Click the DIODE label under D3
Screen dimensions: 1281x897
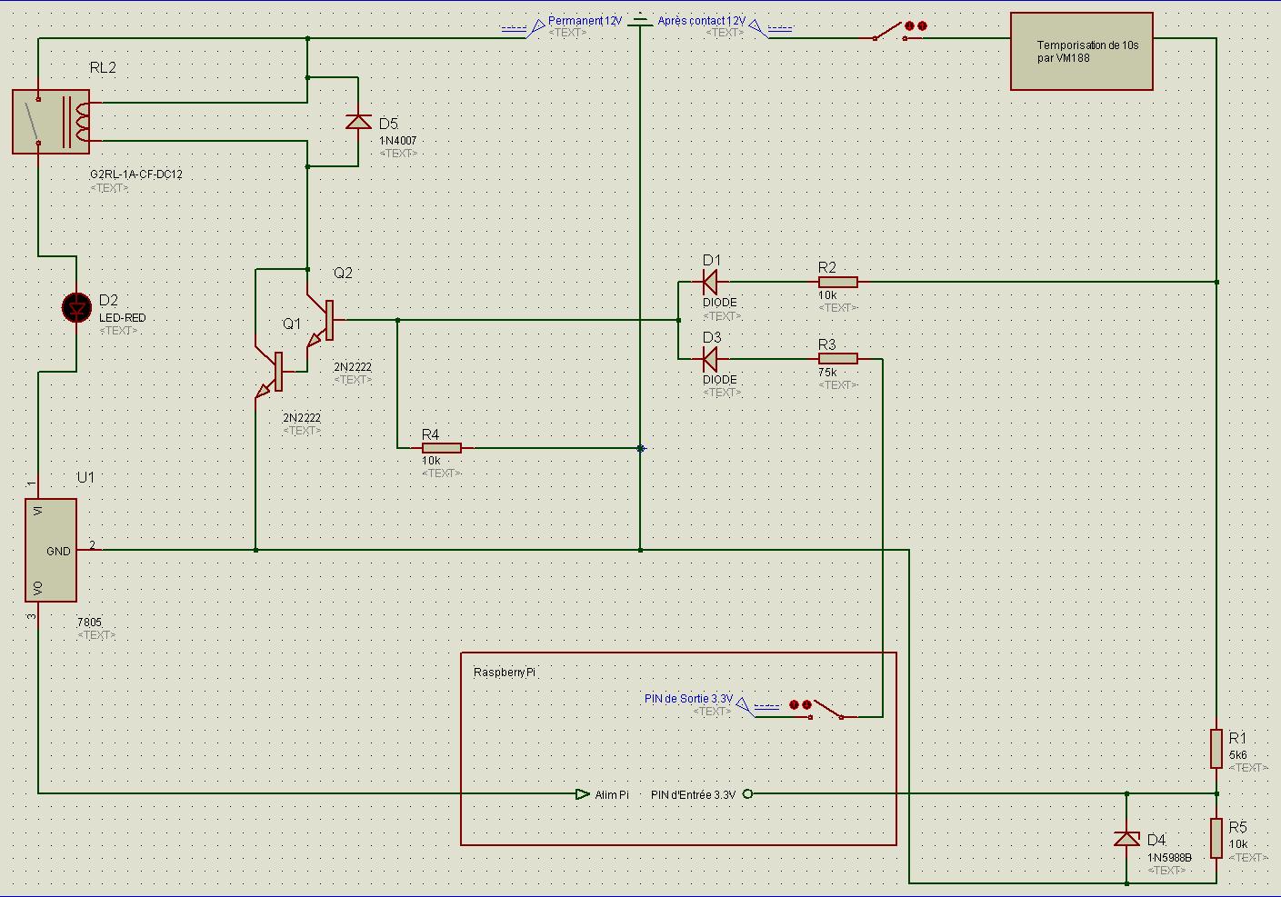pyautogui.click(x=720, y=380)
